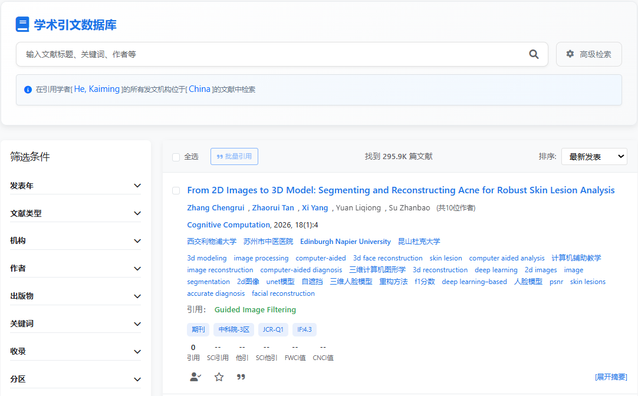Open the Cognitive Computation journal link
The image size is (638, 396).
228,225
